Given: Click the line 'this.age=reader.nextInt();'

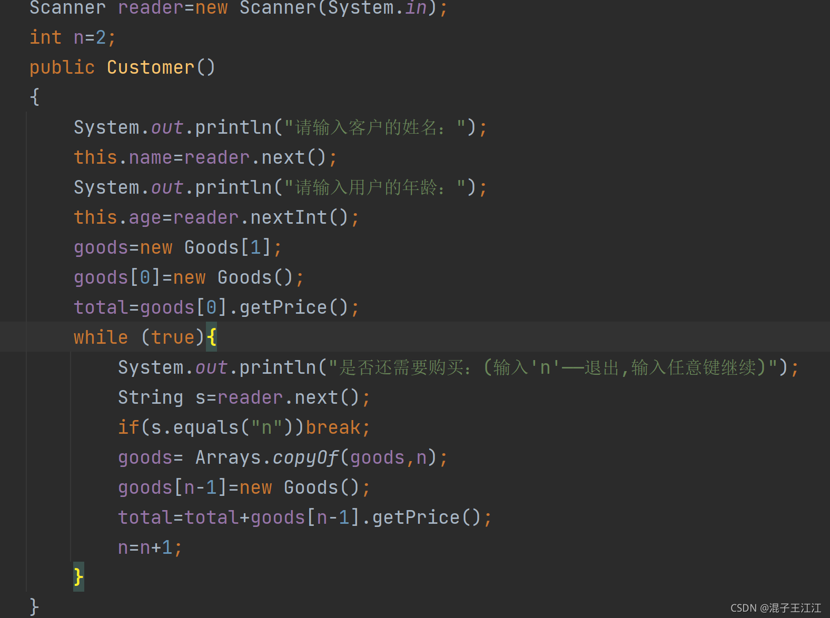Looking at the screenshot, I should coord(216,217).
